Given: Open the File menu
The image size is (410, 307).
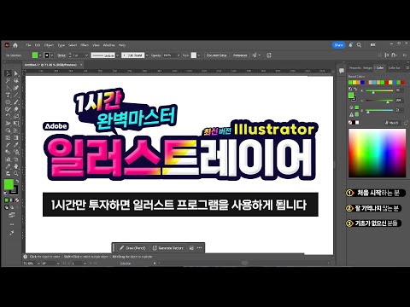Looking at the screenshot, I should 28,45.
